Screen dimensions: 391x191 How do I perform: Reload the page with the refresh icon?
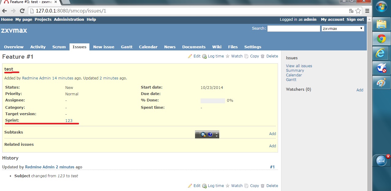(x=22, y=11)
